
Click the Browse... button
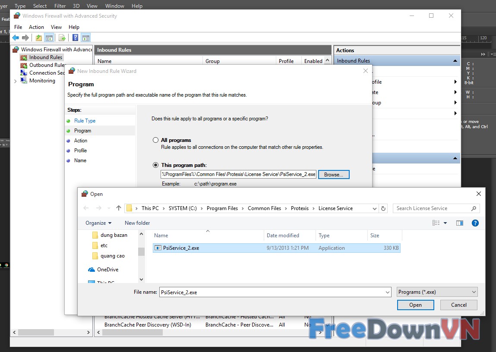[x=334, y=175]
